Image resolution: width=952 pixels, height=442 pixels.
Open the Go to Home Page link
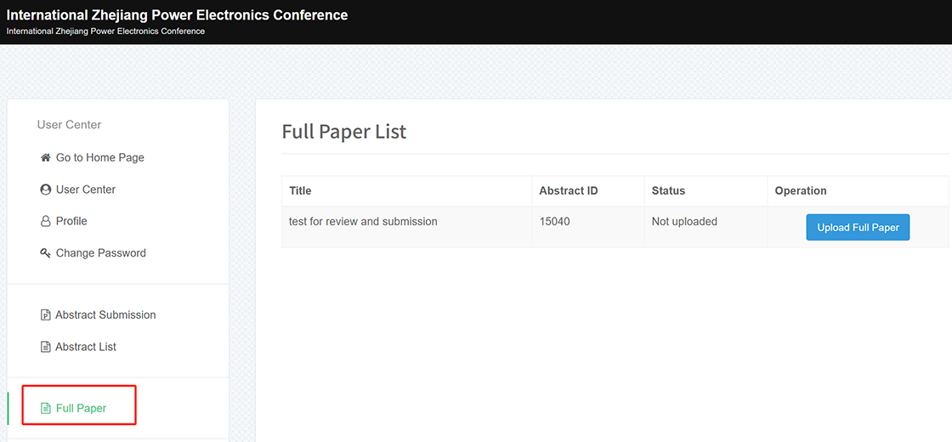coord(99,158)
